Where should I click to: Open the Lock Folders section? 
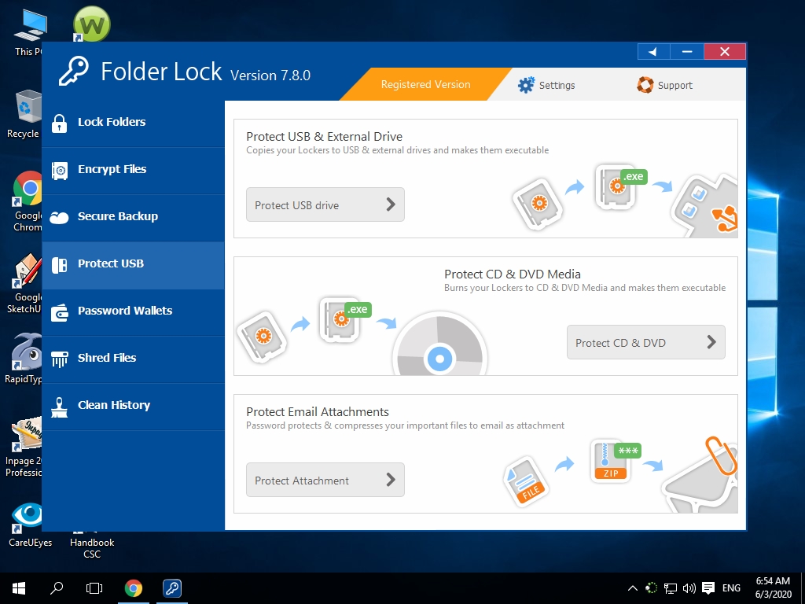coord(134,123)
